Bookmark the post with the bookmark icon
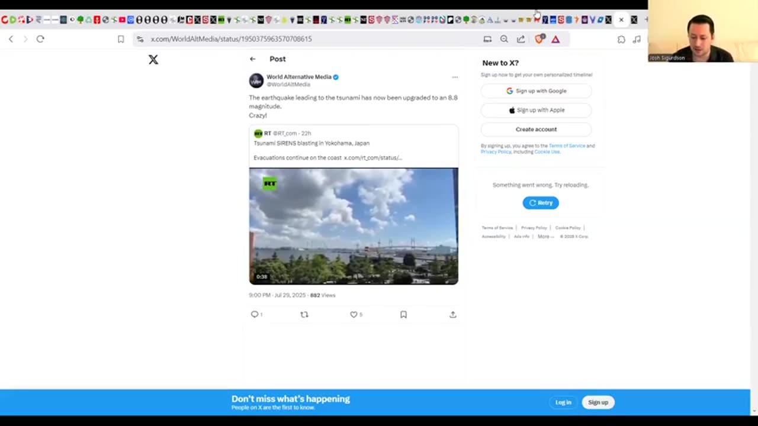This screenshot has height=426, width=758. (x=403, y=315)
